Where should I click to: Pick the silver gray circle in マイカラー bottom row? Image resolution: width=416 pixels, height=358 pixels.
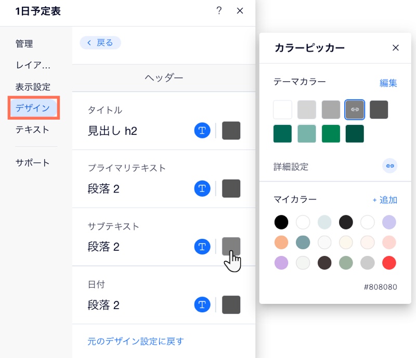pos(368,263)
